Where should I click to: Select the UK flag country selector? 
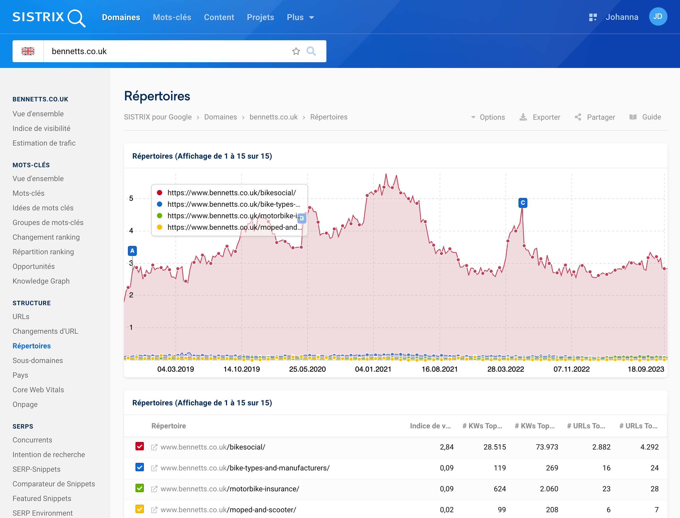point(28,51)
